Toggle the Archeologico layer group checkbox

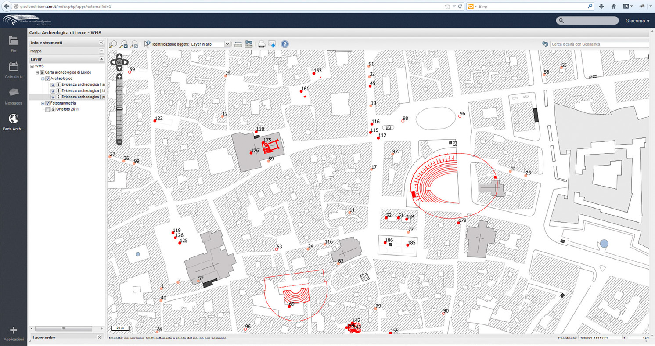point(47,79)
